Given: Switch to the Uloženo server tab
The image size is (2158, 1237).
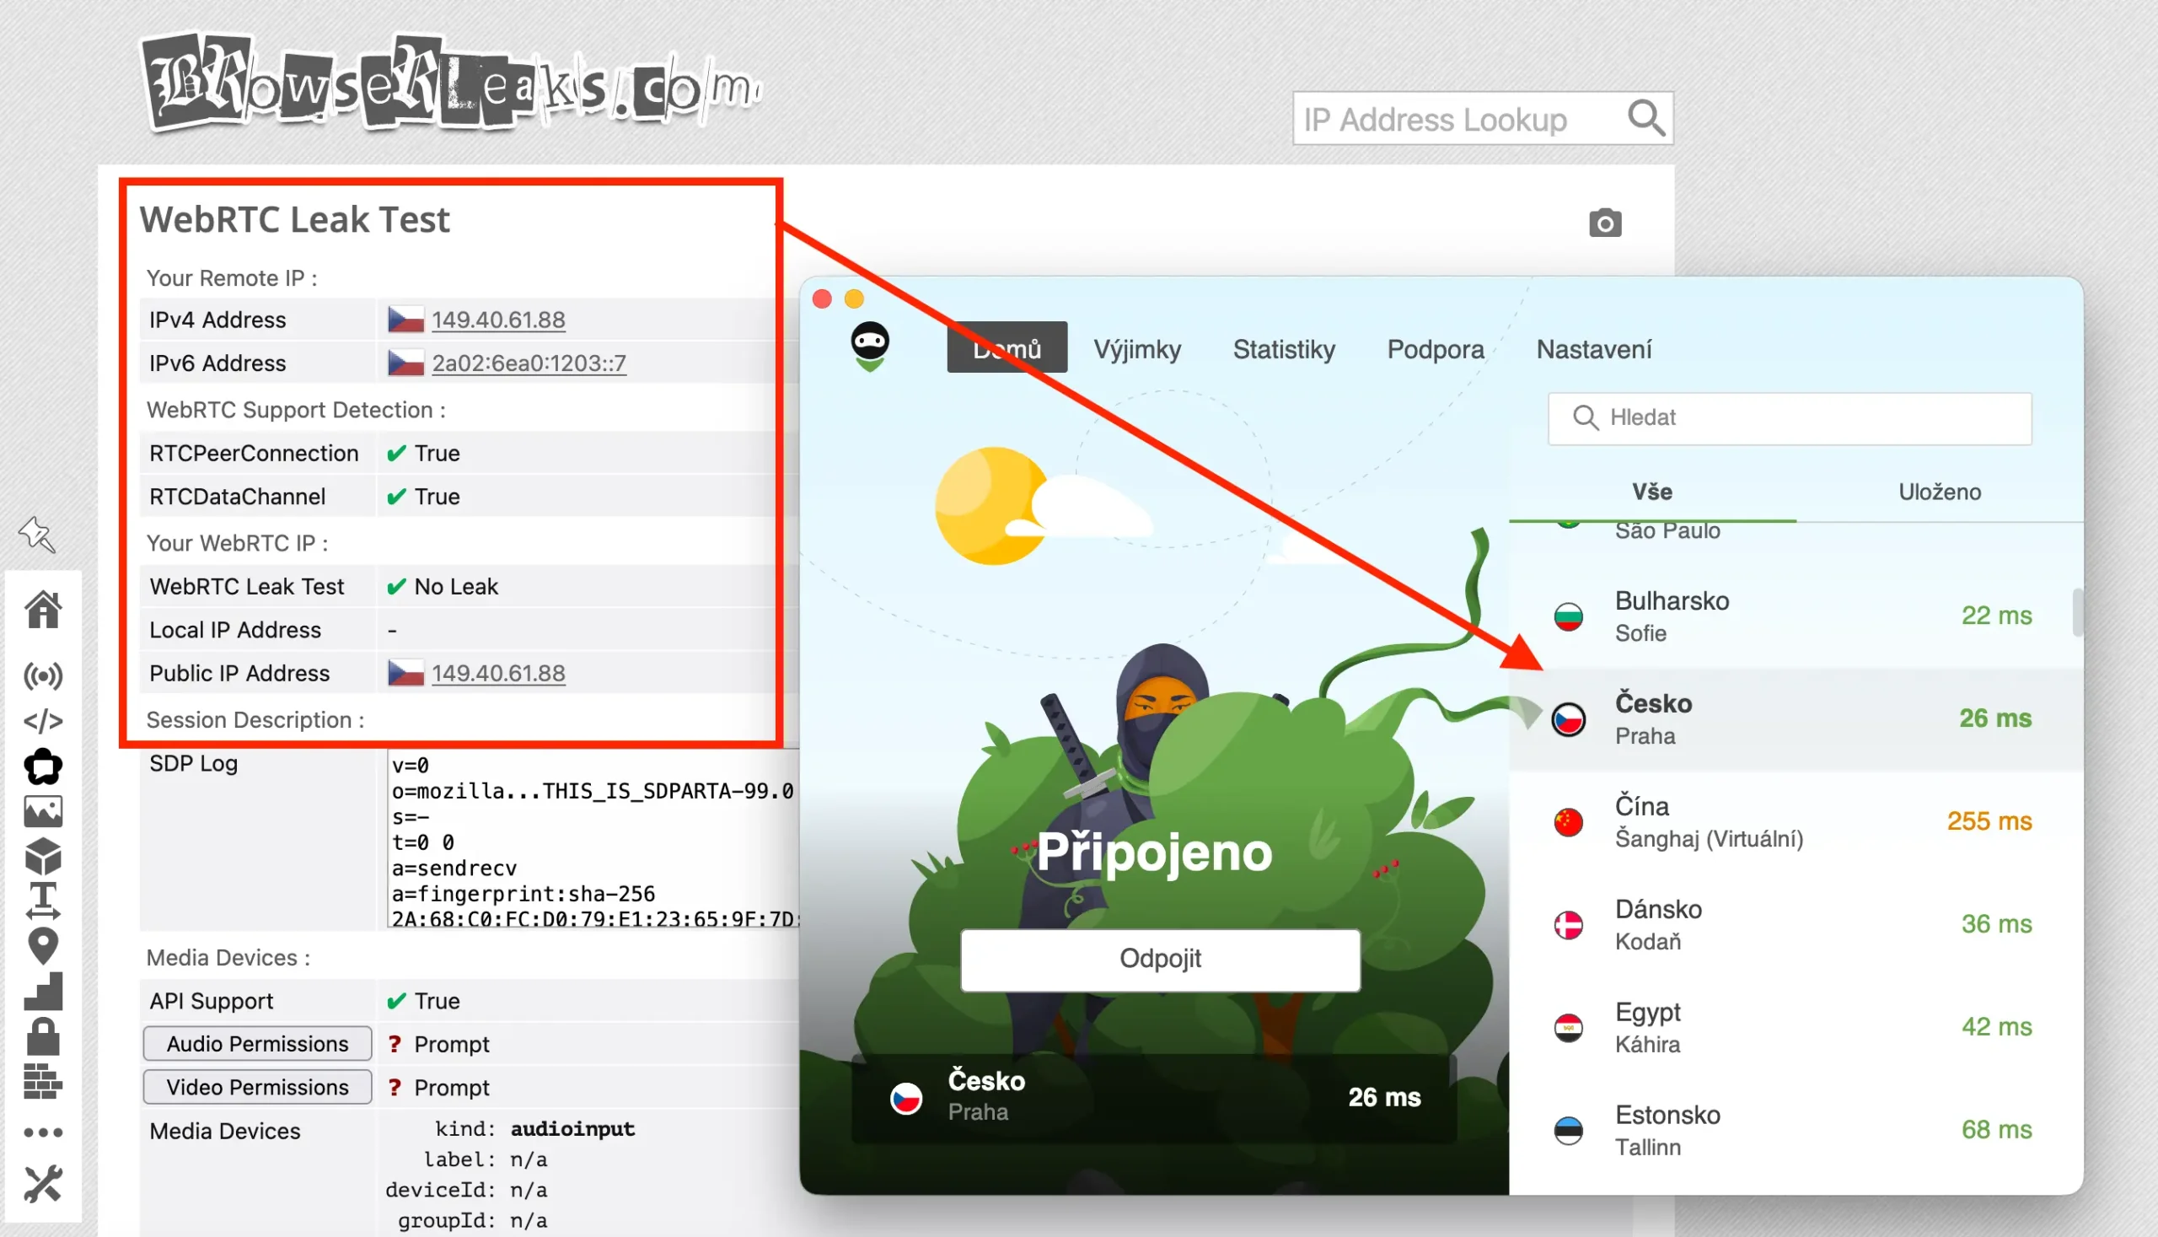Looking at the screenshot, I should click(x=1941, y=491).
